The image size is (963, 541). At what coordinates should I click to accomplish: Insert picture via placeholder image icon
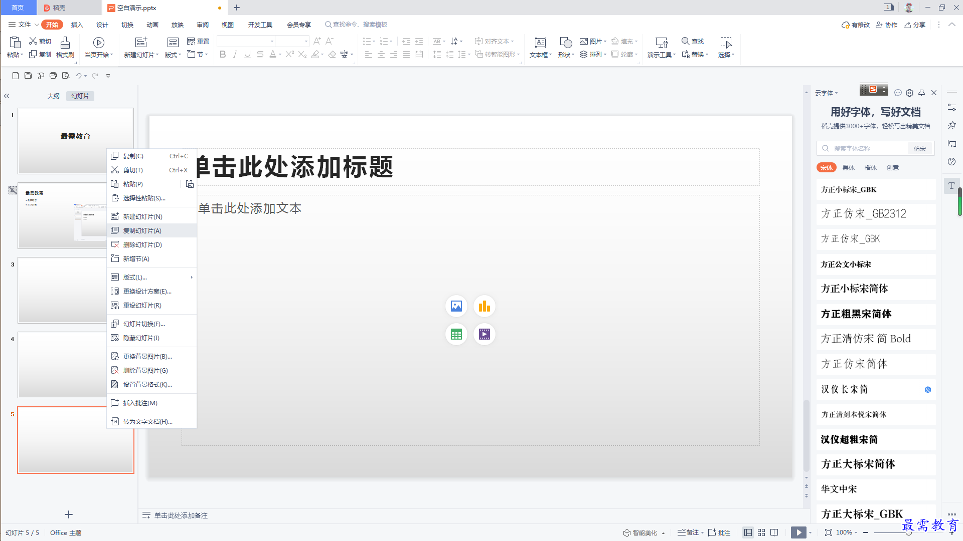click(x=456, y=306)
